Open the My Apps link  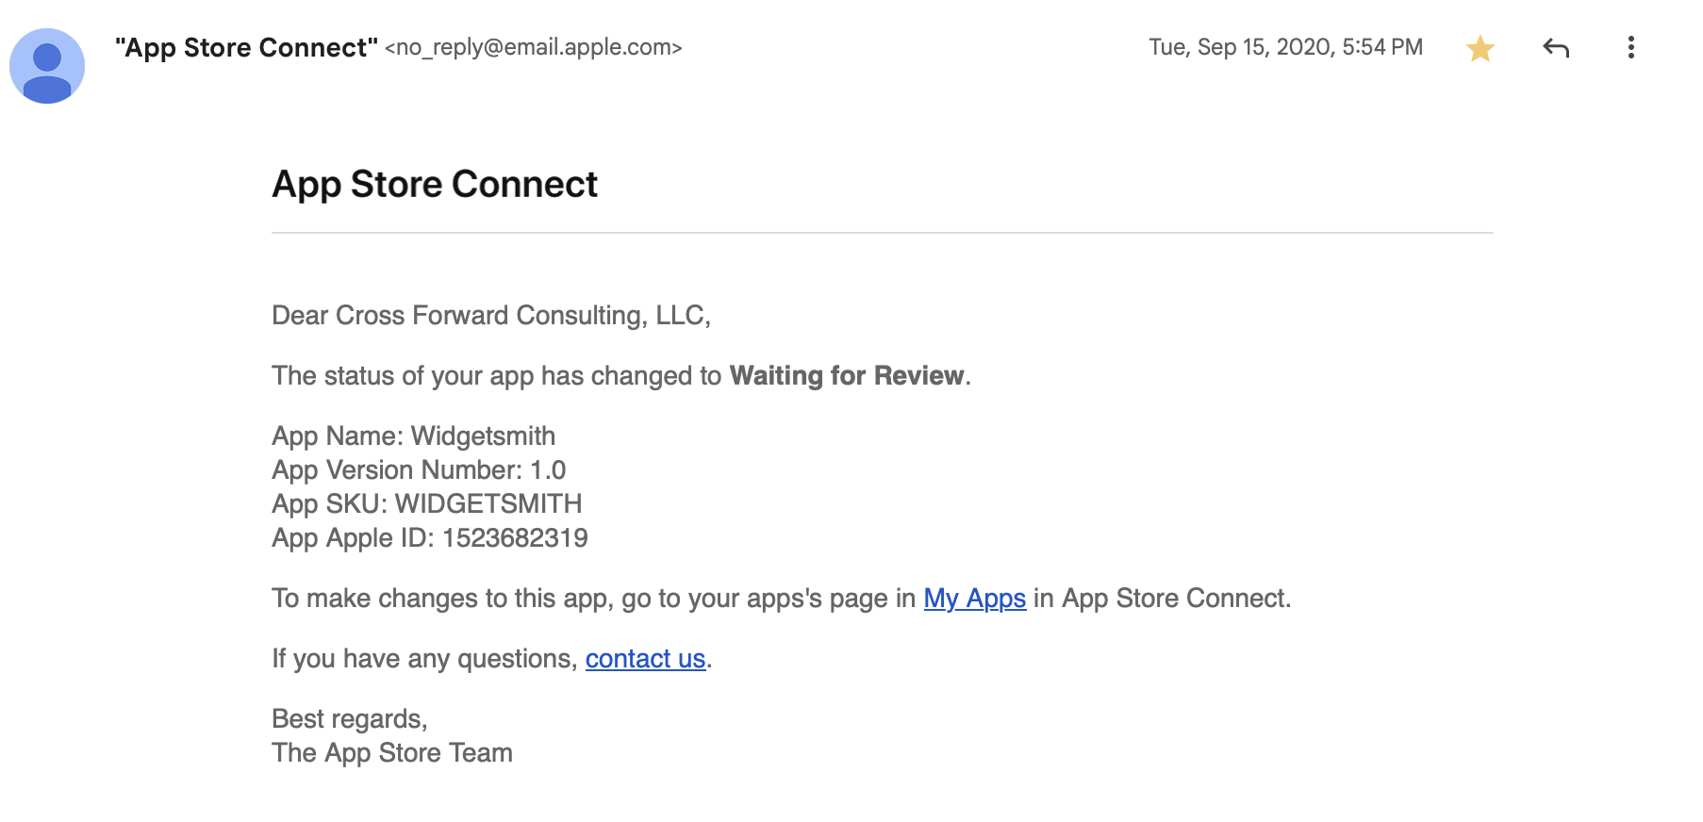tap(974, 599)
